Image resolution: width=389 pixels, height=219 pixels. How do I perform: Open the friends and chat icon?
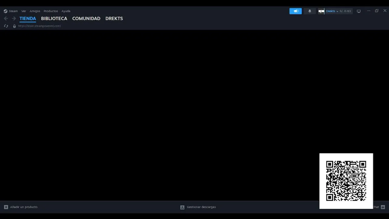pyautogui.click(x=383, y=207)
